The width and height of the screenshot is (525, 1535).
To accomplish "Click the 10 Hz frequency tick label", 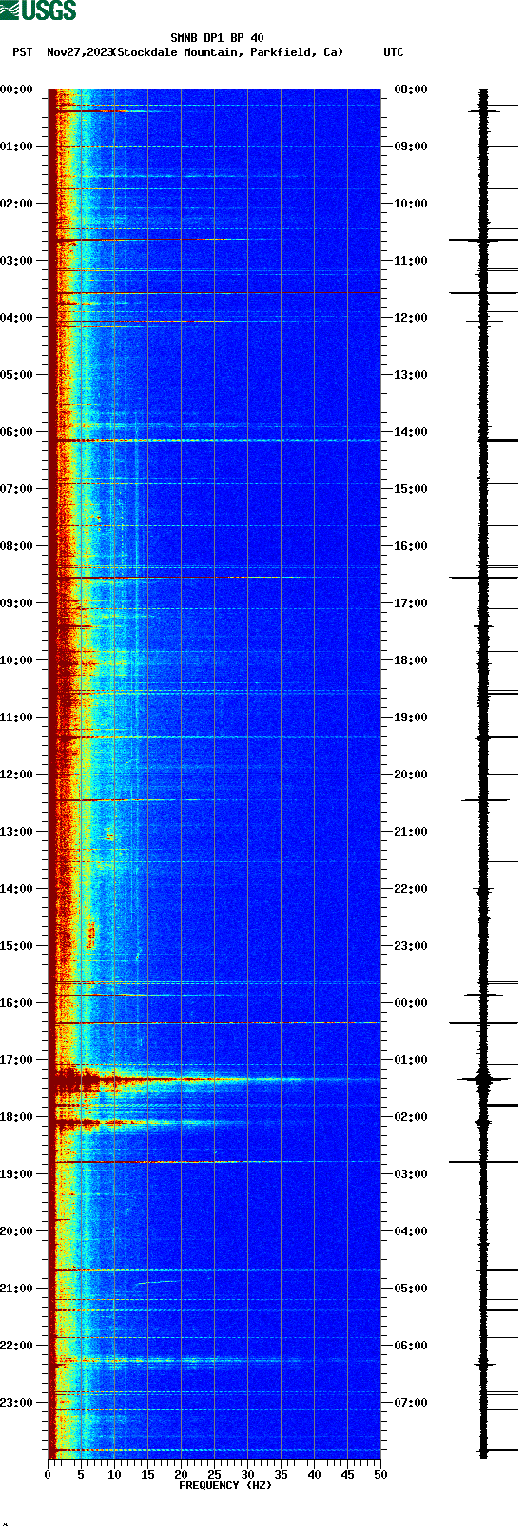I will point(114,1475).
